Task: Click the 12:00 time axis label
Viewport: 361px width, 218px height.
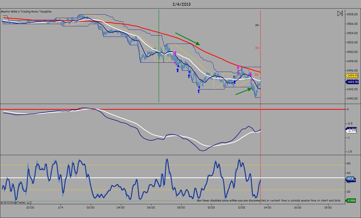Action: pyautogui.click(x=241, y=207)
